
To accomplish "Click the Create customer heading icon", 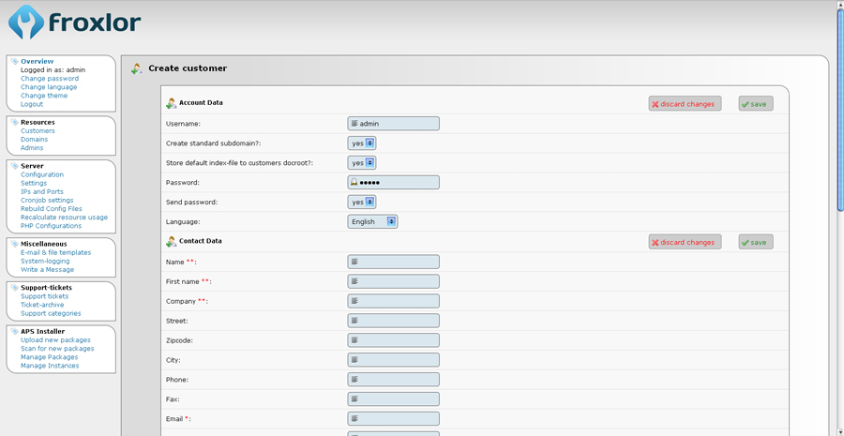I will tap(137, 68).
